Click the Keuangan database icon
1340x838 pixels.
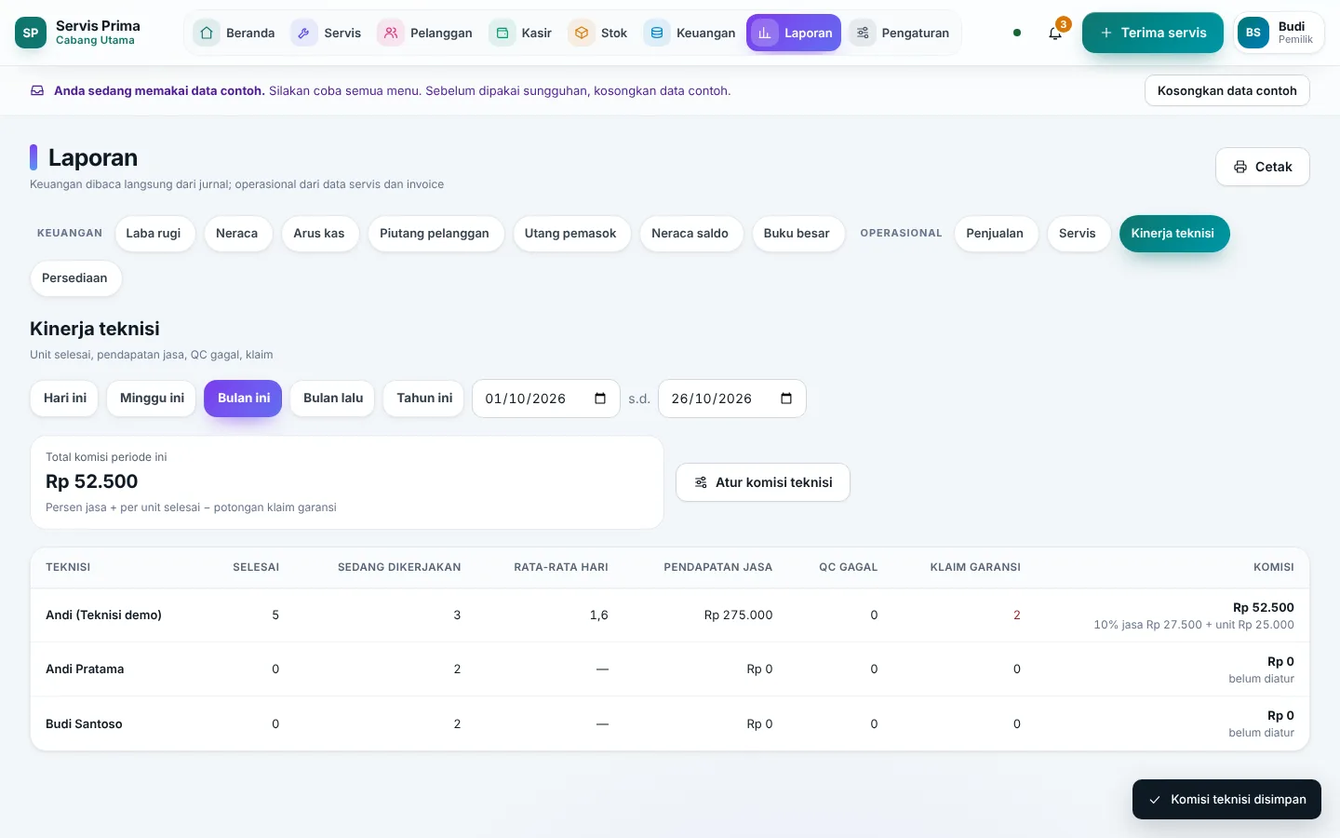tap(656, 33)
